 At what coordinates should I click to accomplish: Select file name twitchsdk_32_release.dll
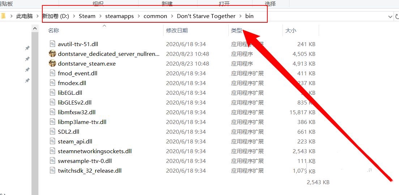tap(90, 170)
